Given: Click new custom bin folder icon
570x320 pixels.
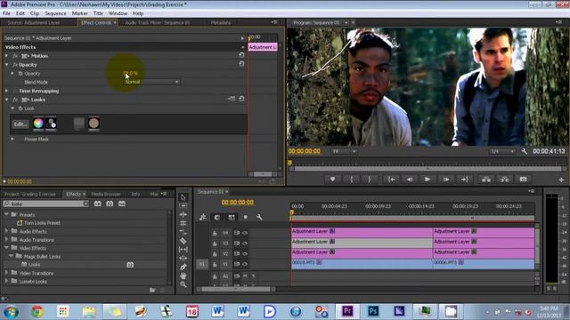Looking at the screenshot, I should click(x=152, y=290).
